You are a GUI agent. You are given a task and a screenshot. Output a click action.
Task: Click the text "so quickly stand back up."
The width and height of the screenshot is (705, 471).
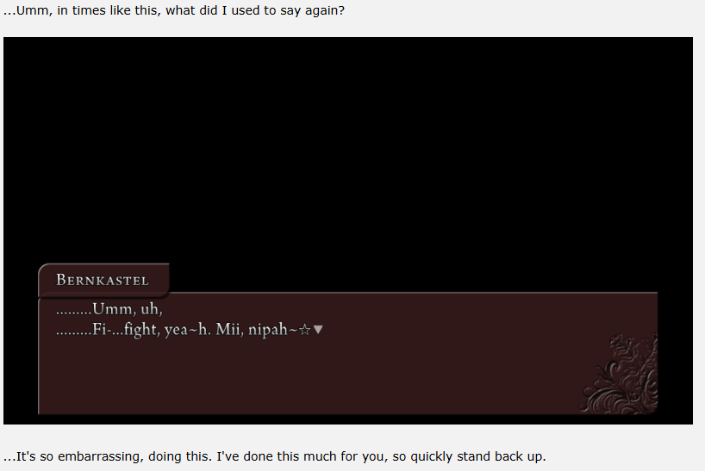tap(469, 456)
